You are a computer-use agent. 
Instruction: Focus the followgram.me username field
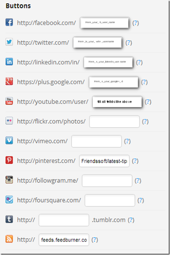(107, 181)
